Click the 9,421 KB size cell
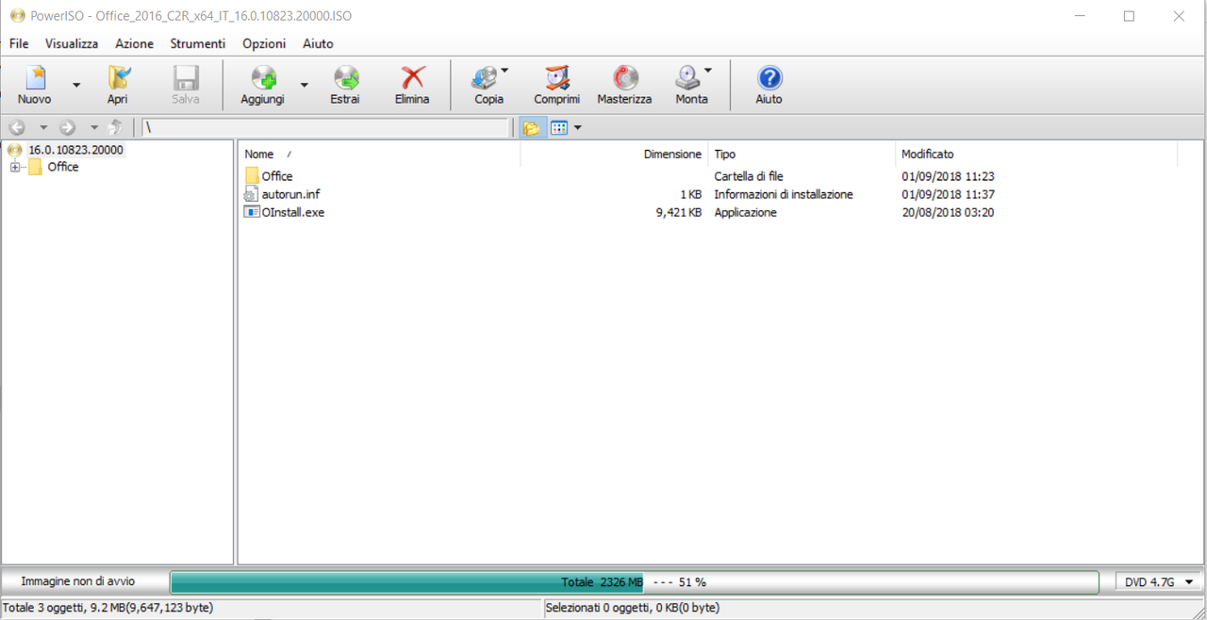 pos(678,212)
